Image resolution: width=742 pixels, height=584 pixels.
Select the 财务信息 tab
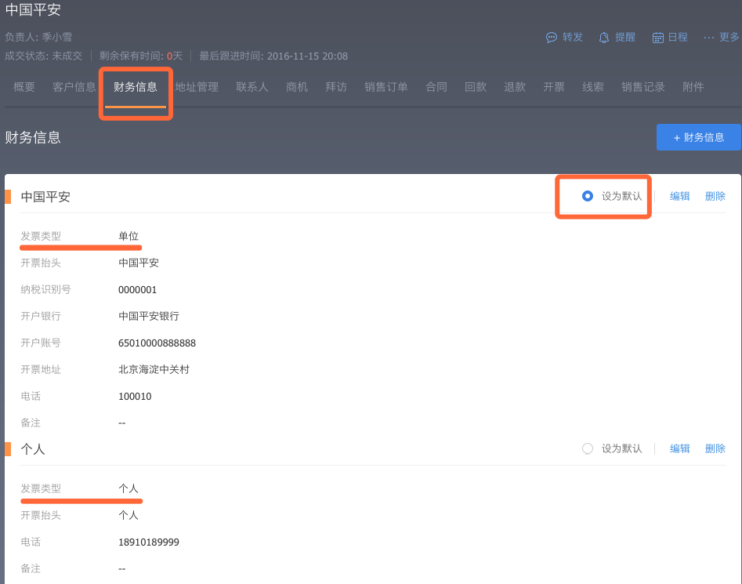tap(136, 87)
